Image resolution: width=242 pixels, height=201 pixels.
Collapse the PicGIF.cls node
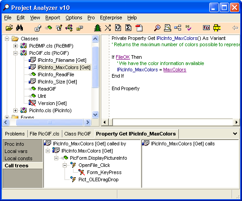(15, 53)
